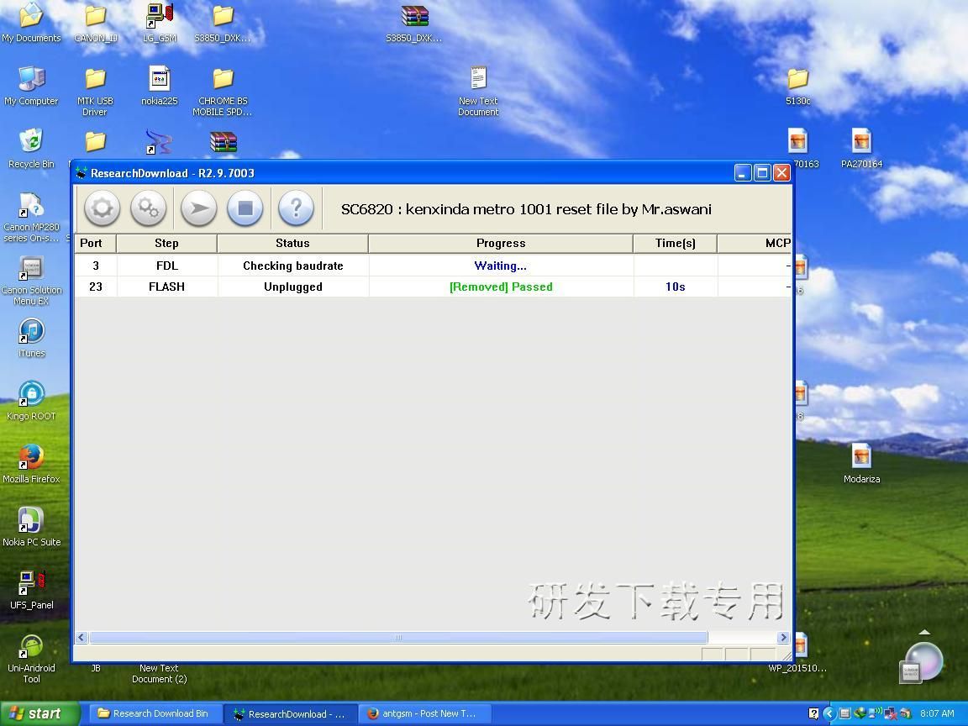Switch to Research Download Bin taskbar item
This screenshot has width=968, height=726.
(x=153, y=713)
